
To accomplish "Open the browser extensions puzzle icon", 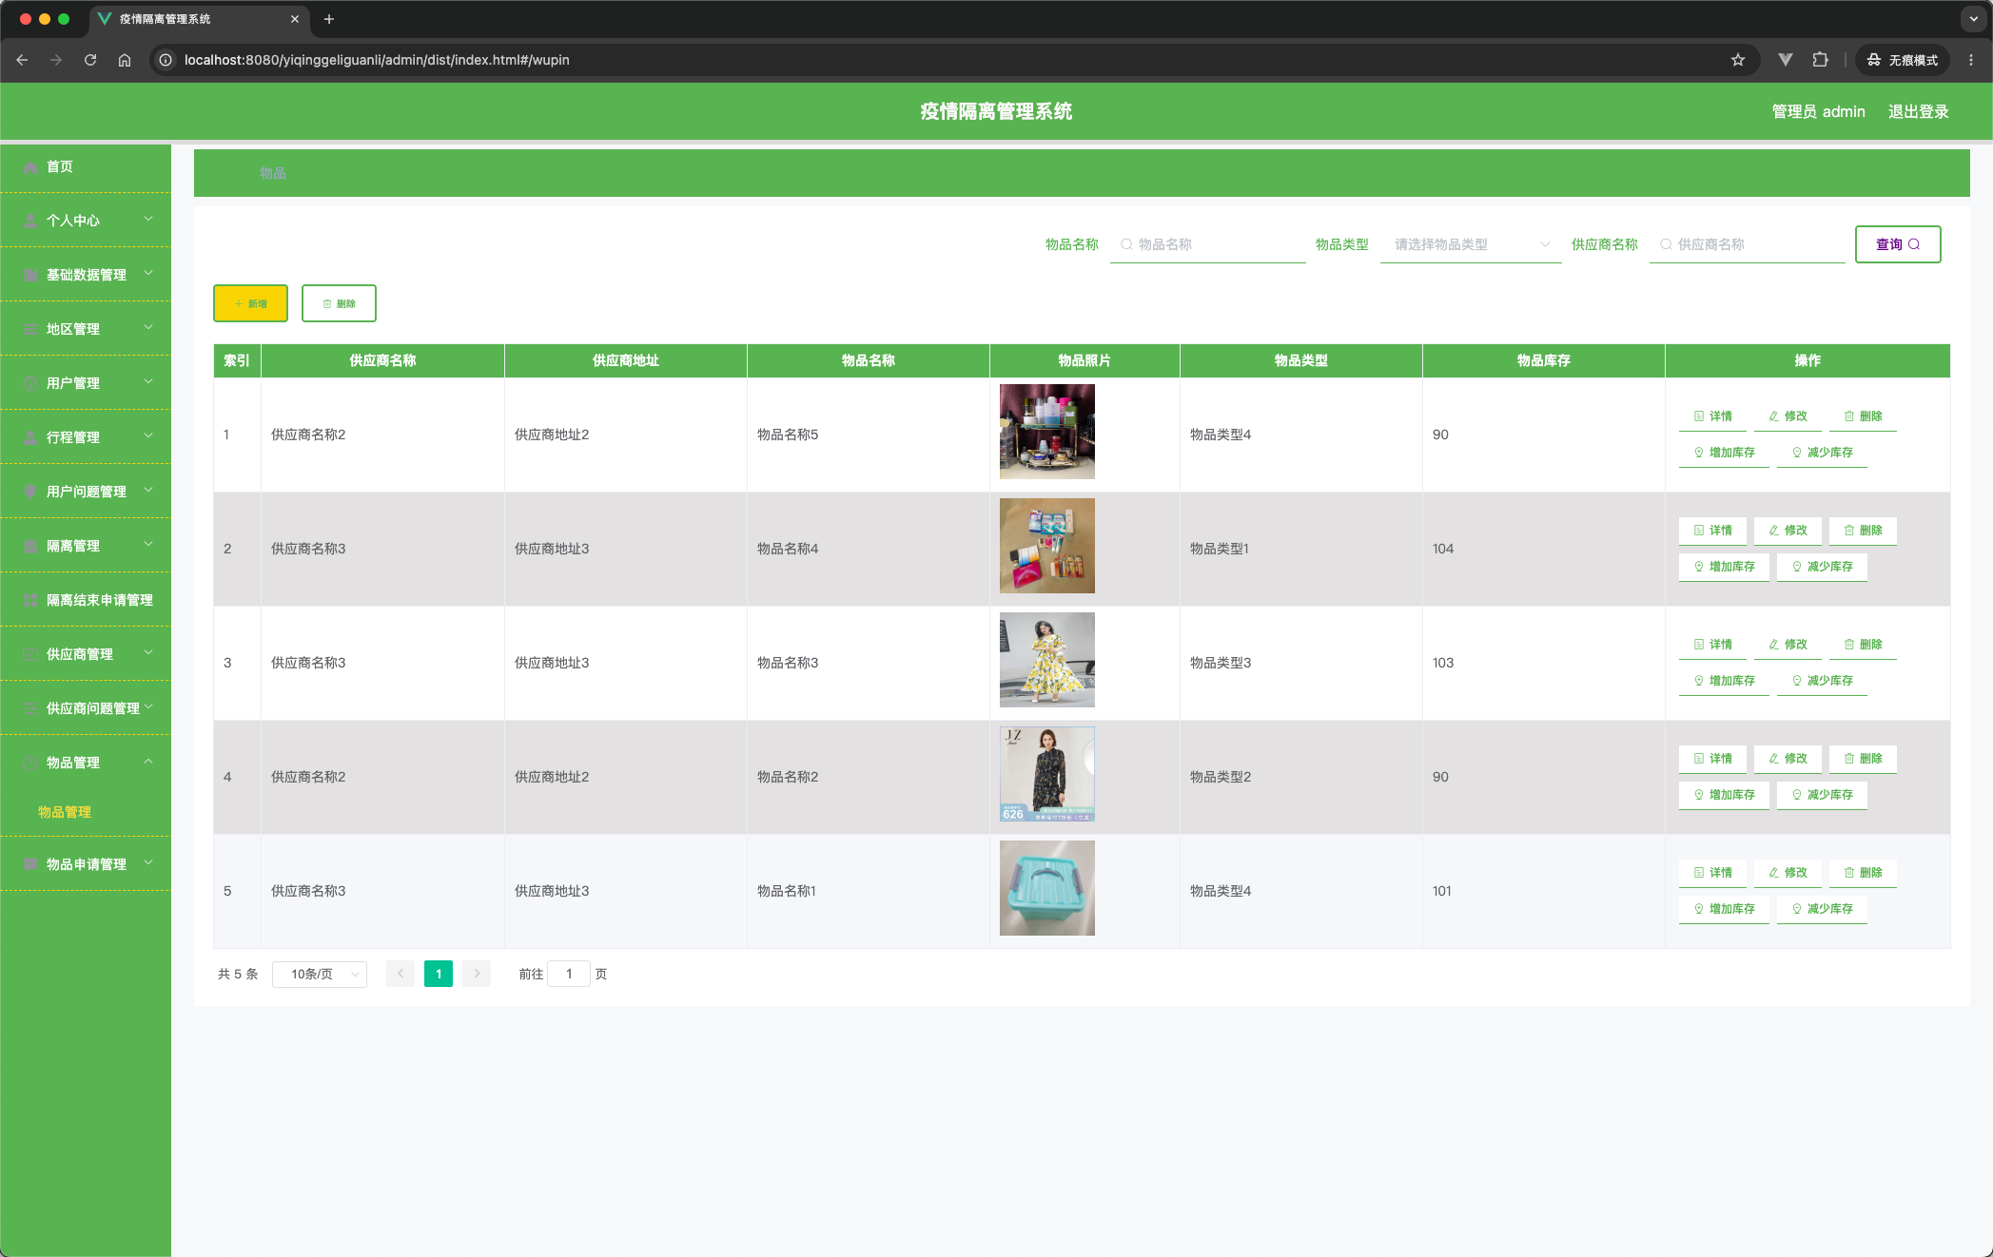I will pyautogui.click(x=1820, y=60).
